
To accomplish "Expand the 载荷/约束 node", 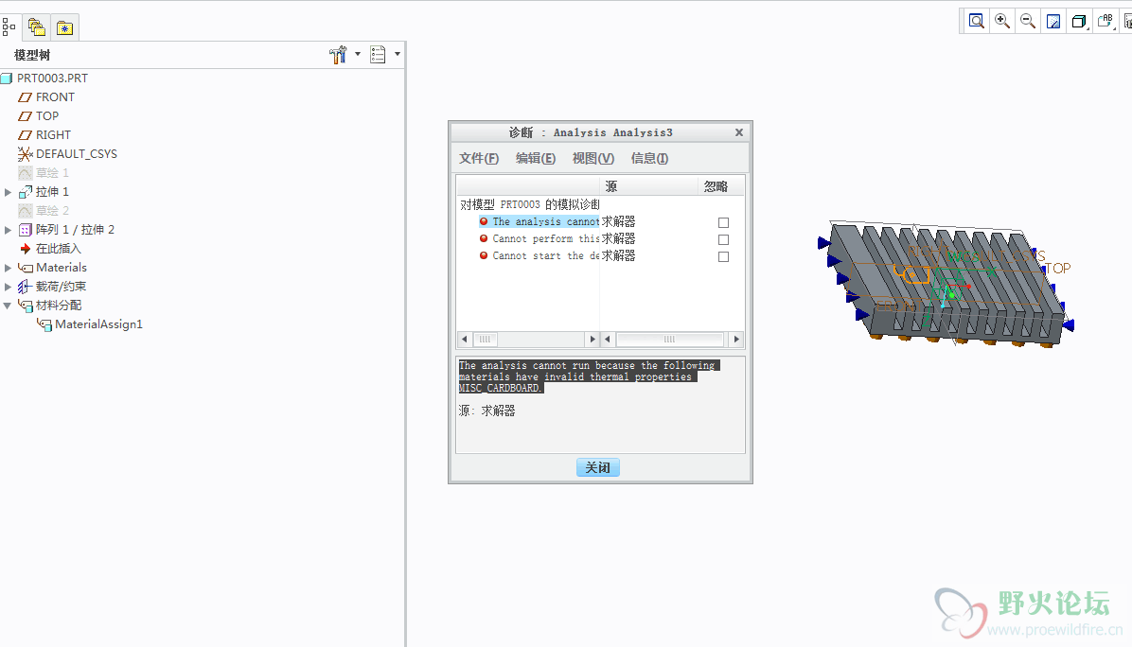I will pyautogui.click(x=8, y=287).
